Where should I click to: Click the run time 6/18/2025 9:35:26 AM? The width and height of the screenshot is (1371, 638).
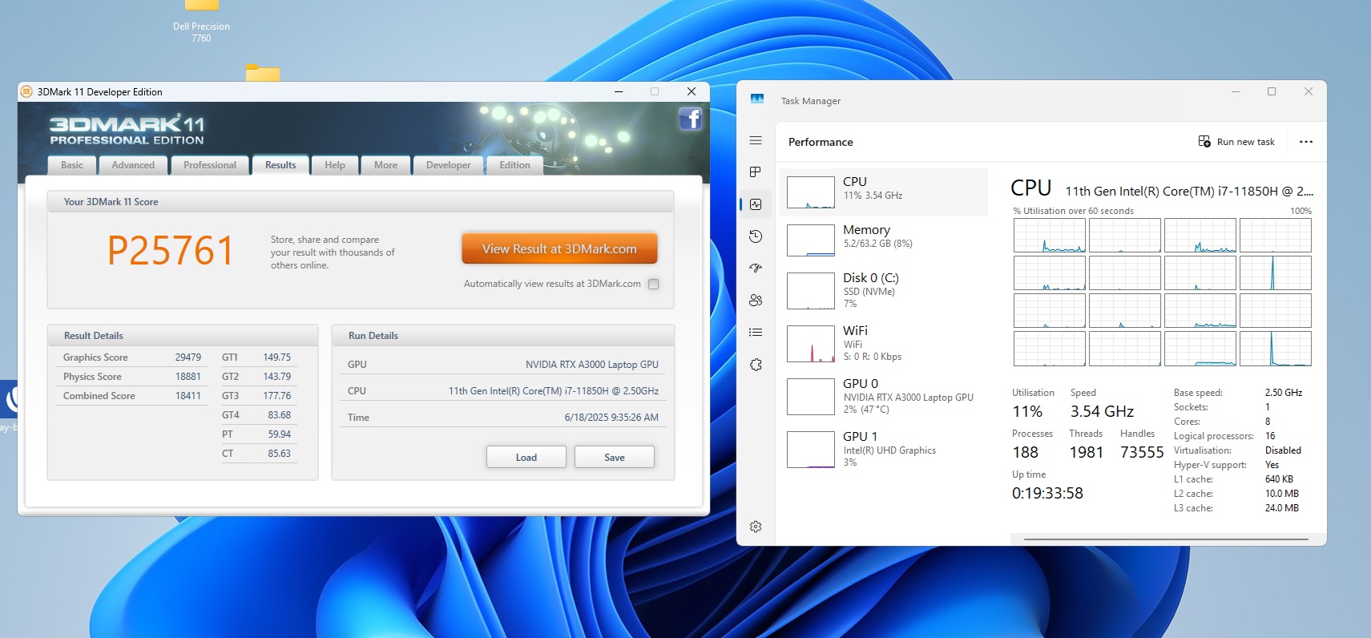(611, 418)
